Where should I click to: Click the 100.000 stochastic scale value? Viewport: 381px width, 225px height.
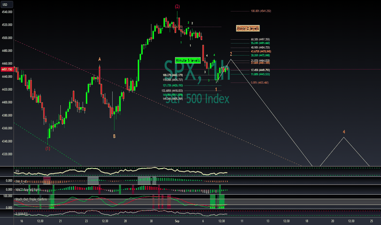tap(8, 196)
